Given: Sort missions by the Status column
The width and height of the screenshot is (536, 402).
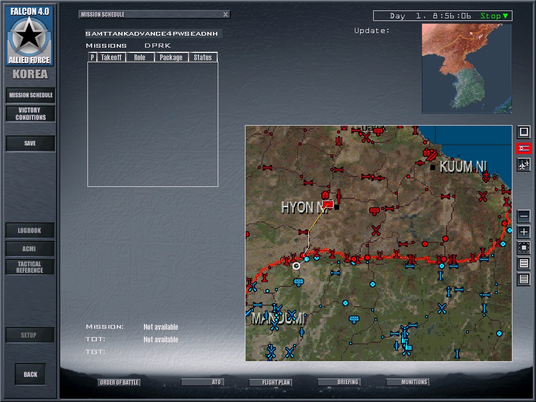Looking at the screenshot, I should coord(203,58).
